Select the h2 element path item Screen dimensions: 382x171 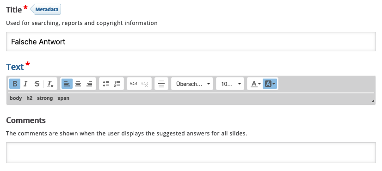pyautogui.click(x=30, y=98)
